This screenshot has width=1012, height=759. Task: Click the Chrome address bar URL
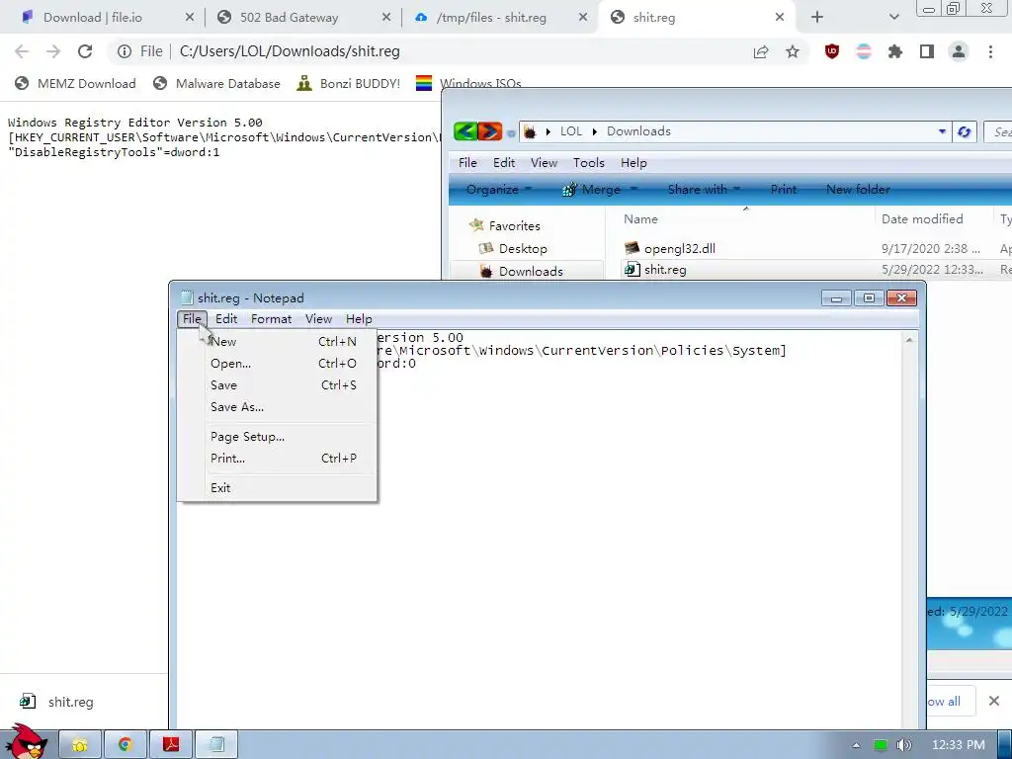click(290, 51)
